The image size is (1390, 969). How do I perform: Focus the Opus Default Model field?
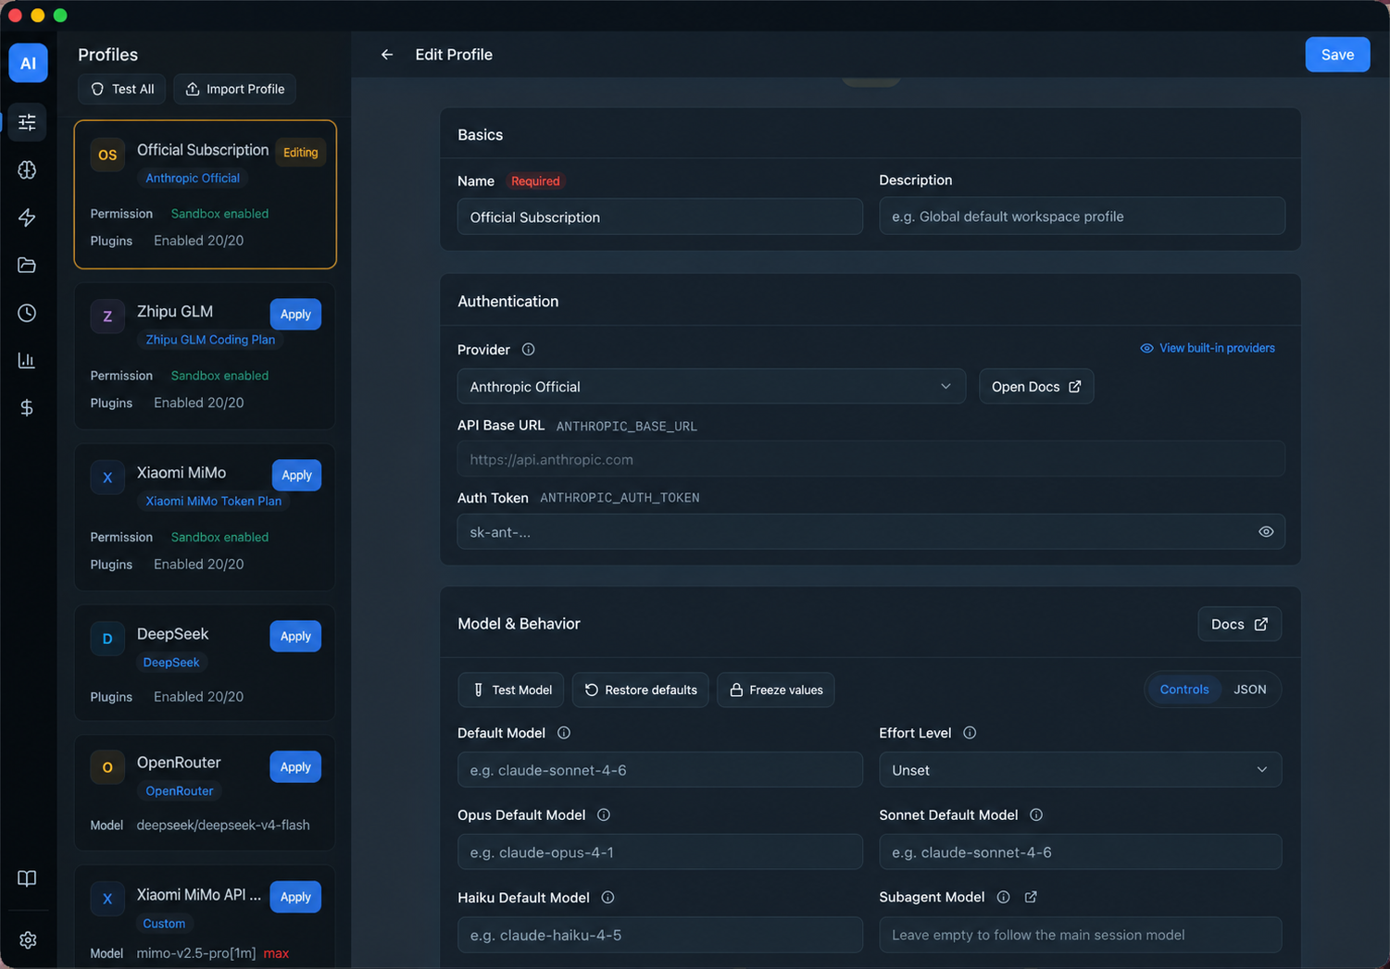(660, 852)
